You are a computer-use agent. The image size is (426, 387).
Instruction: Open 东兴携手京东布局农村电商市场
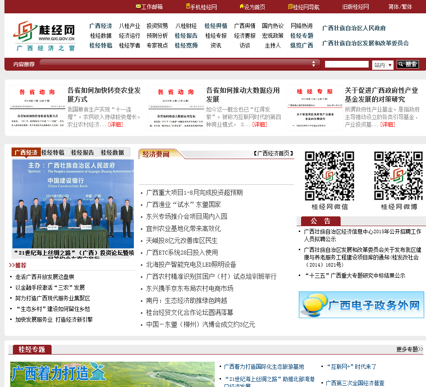[189, 288]
